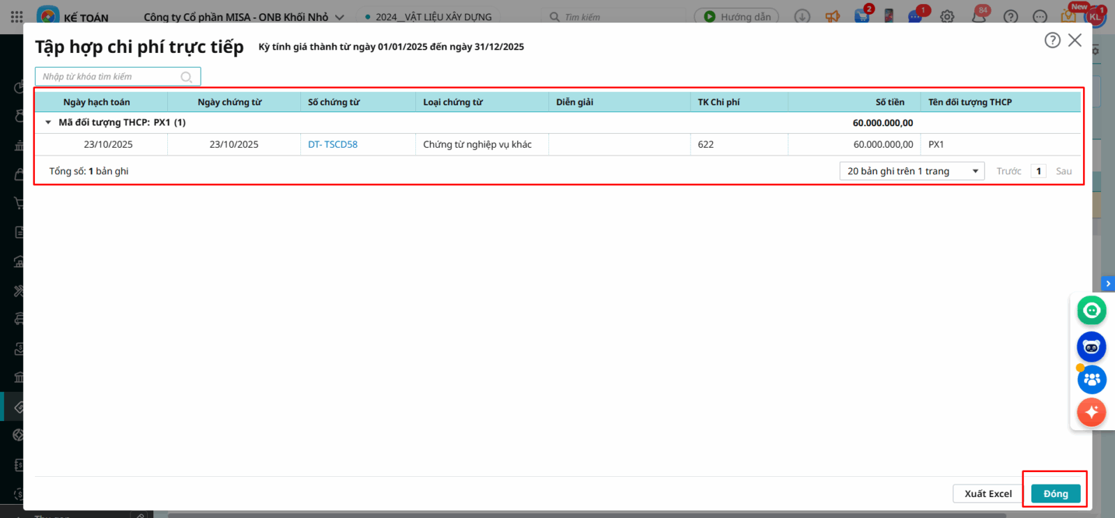Focus the Nhập từ khóa tìm kiếm field
The width and height of the screenshot is (1115, 518).
[108, 77]
